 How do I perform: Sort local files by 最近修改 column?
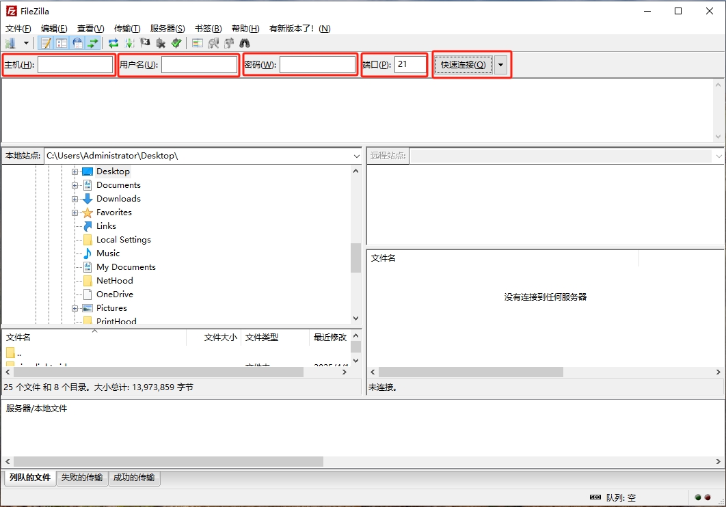330,338
